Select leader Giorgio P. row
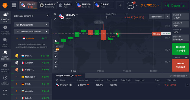The image size is (190, 100). click(x=31, y=70)
